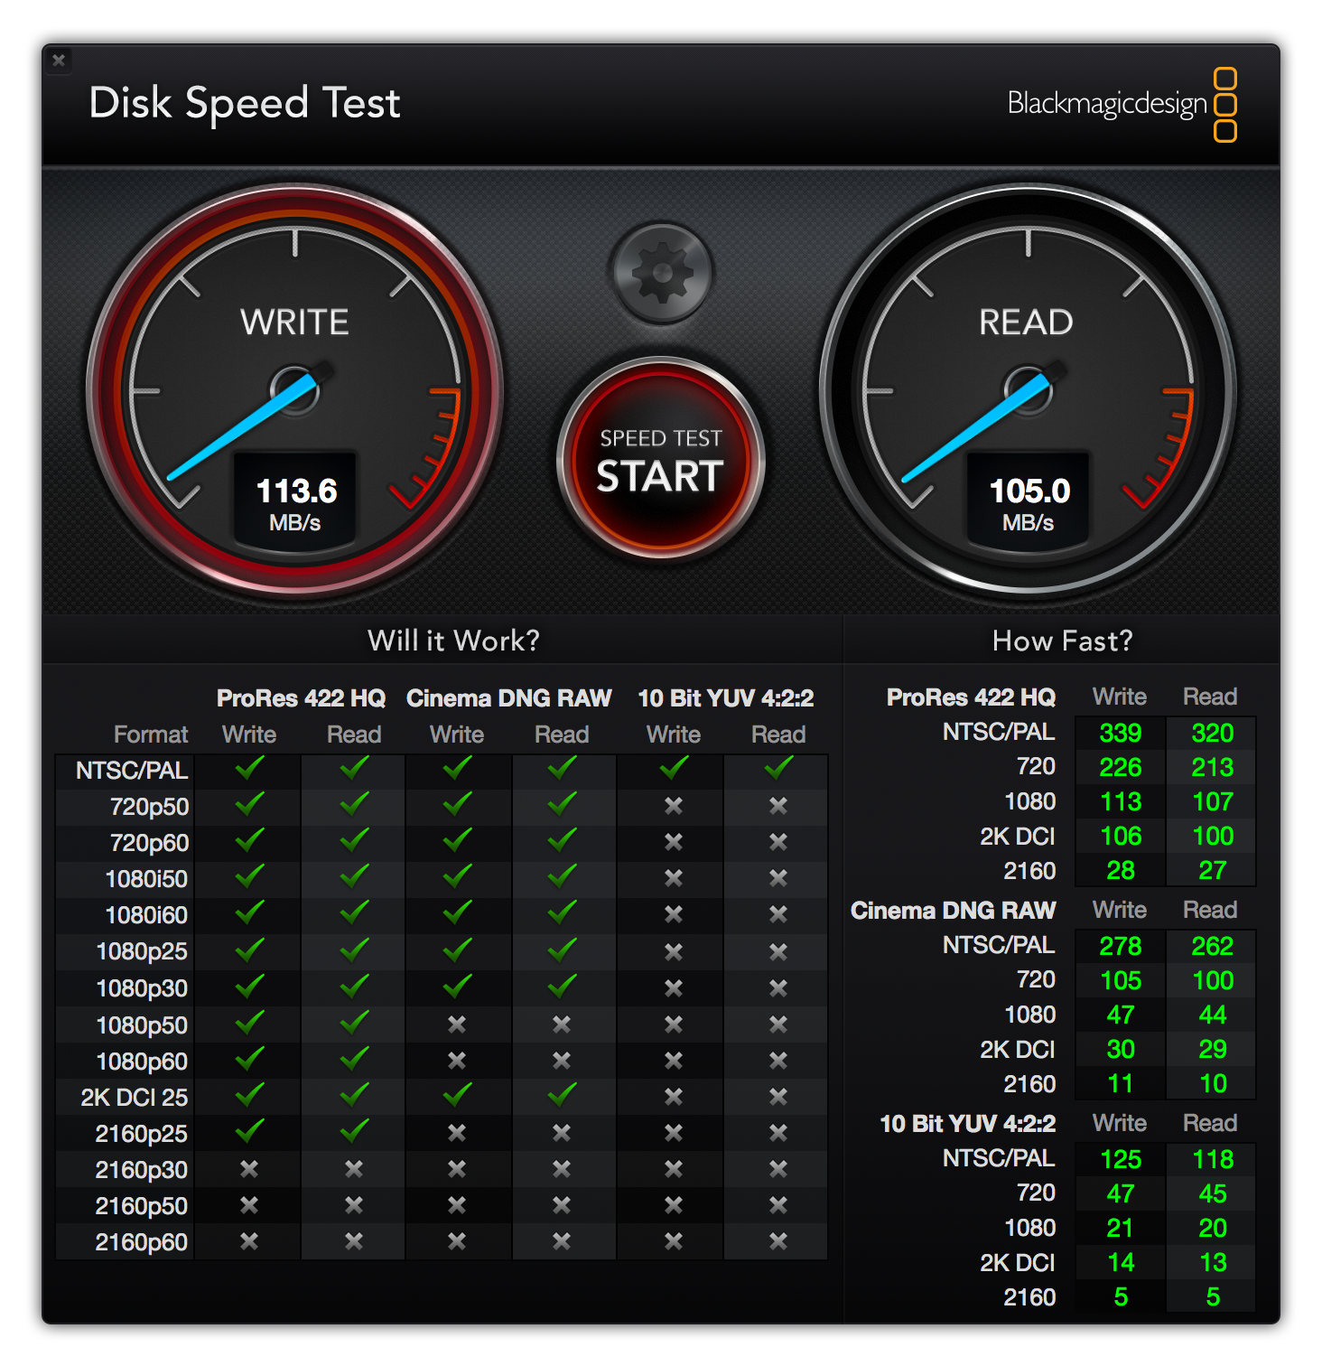Click the close X in the corner
Screen dimensions: 1322x1366
click(59, 61)
